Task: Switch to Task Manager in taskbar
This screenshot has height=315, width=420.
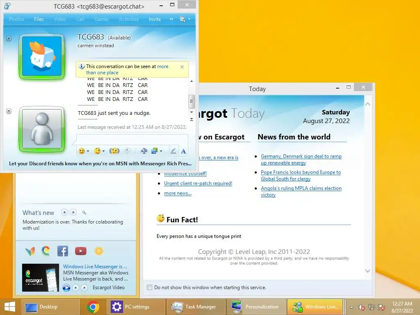Action: (196, 307)
